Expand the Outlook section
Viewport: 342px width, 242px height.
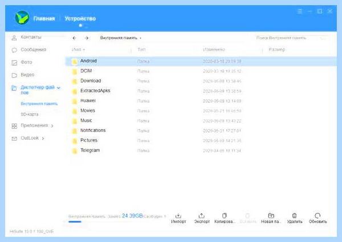(43, 138)
